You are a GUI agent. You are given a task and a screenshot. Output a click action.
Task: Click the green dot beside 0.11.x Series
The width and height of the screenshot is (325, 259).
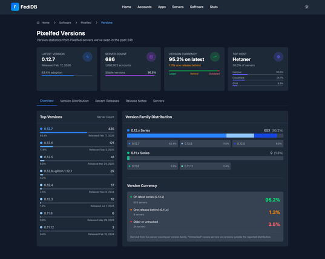(x=128, y=153)
